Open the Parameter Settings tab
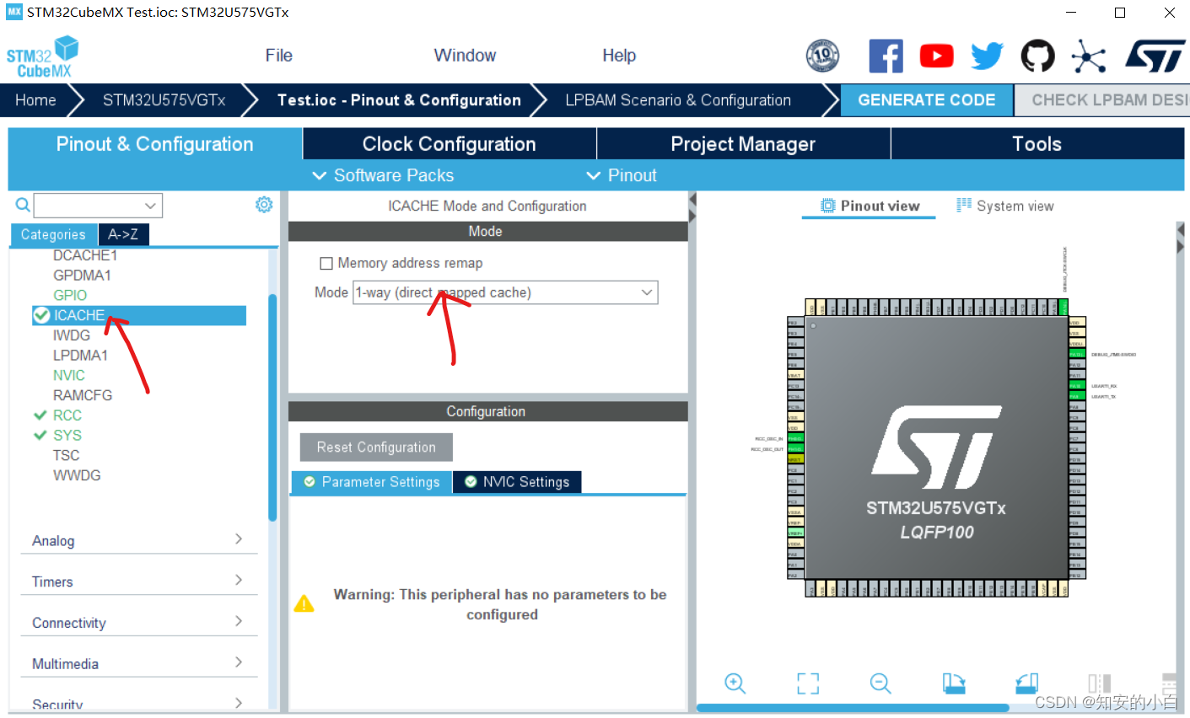The width and height of the screenshot is (1190, 718). click(372, 482)
